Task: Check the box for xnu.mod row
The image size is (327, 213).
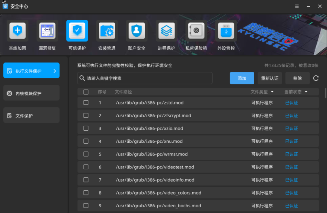Action: (86, 141)
